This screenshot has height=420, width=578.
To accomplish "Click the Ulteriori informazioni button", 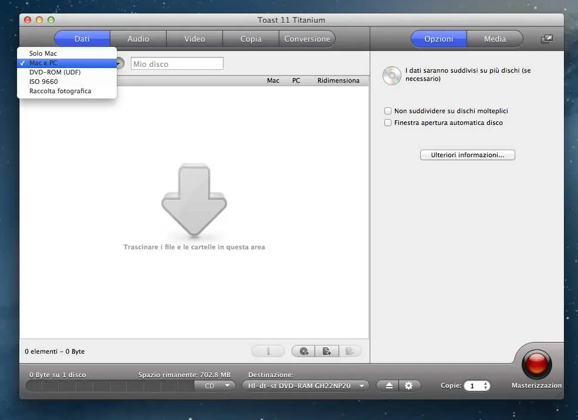I will [x=467, y=154].
